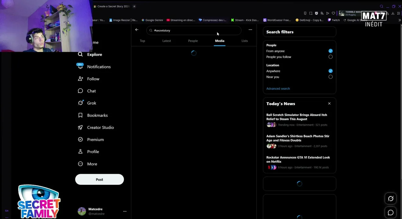Select the People you follow option
This screenshot has height=219, width=402.
tap(330, 57)
